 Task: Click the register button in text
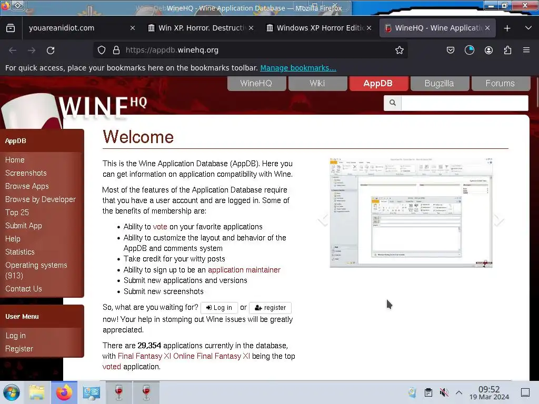pos(270,308)
